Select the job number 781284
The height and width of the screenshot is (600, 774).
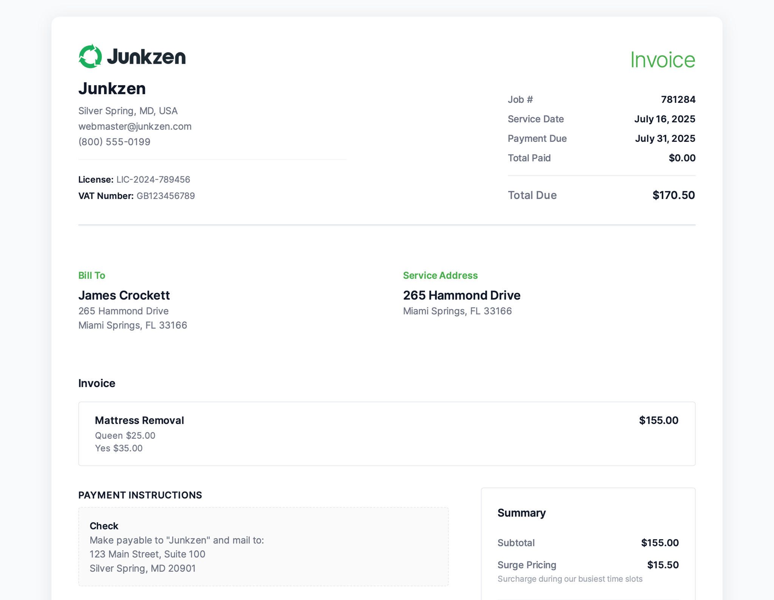(678, 99)
